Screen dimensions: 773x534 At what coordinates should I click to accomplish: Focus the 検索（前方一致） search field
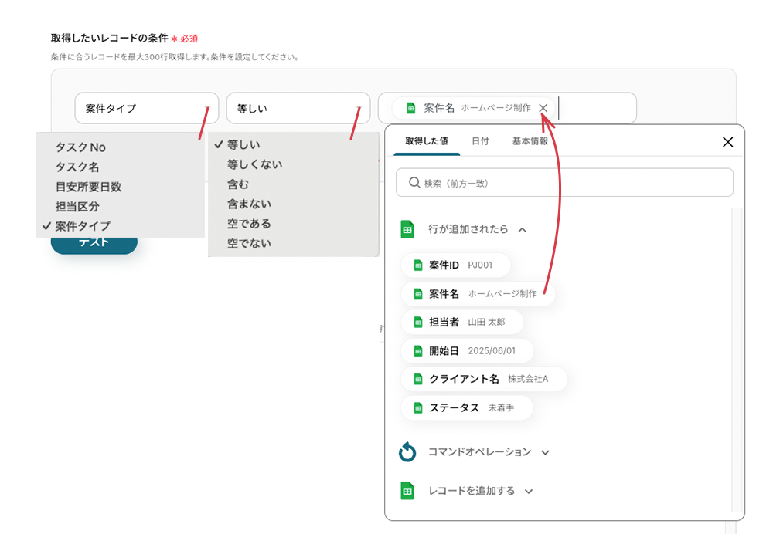point(564,183)
